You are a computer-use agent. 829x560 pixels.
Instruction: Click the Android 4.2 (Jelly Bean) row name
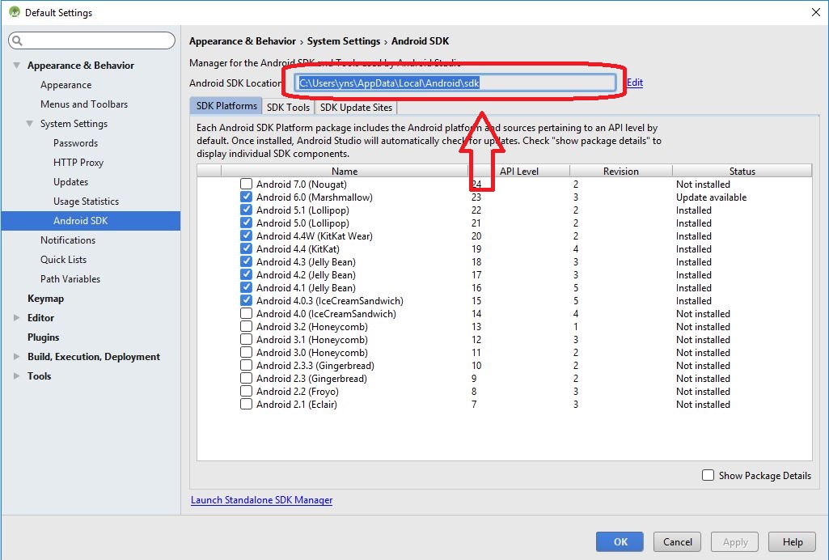coord(306,275)
